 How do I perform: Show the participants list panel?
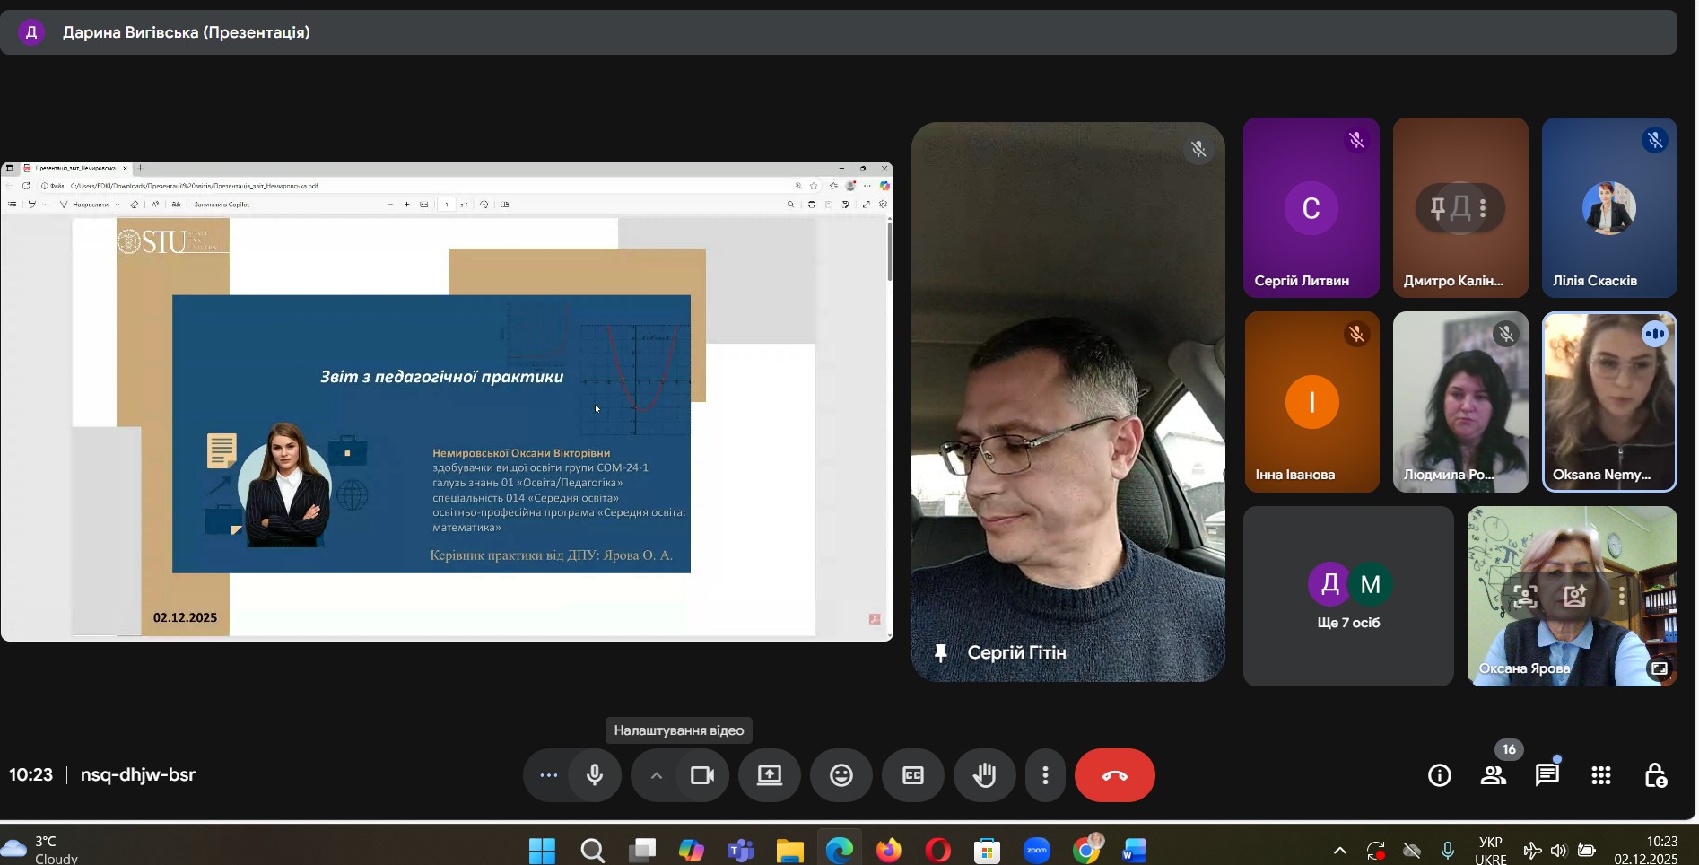click(1493, 775)
